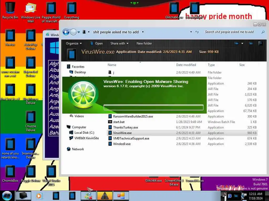The height and width of the screenshot is (201, 269).
Task: Sort by the Type column header
Action: point(211,65)
